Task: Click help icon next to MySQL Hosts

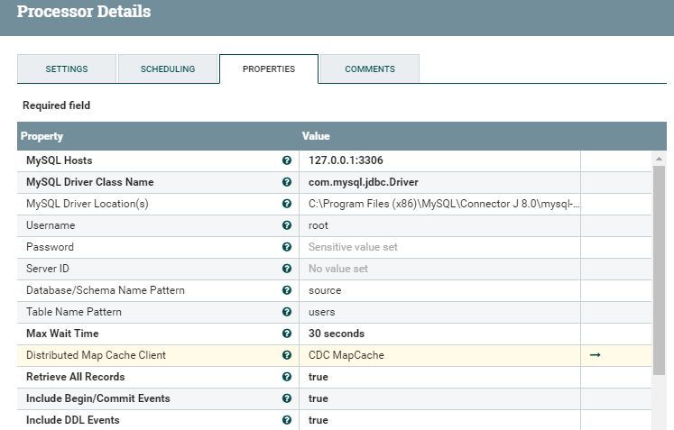Action: 287,160
